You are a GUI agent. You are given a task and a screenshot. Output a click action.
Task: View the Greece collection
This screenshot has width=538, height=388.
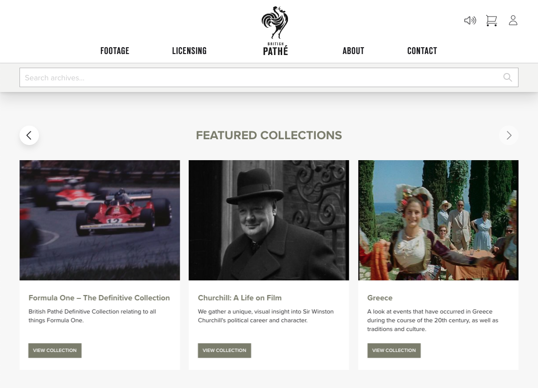click(394, 351)
